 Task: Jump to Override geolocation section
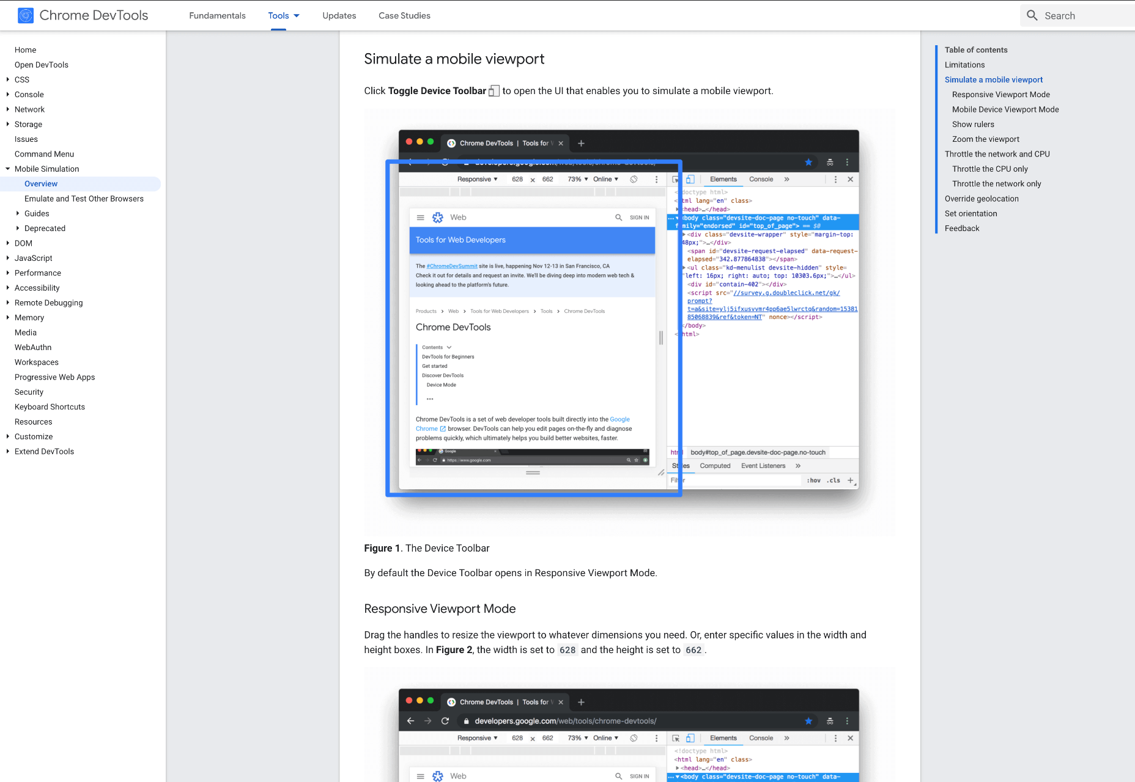coord(982,199)
